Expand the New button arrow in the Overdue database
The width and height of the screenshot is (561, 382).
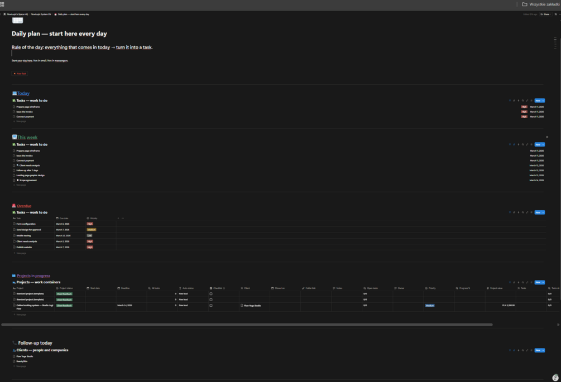coord(543,212)
